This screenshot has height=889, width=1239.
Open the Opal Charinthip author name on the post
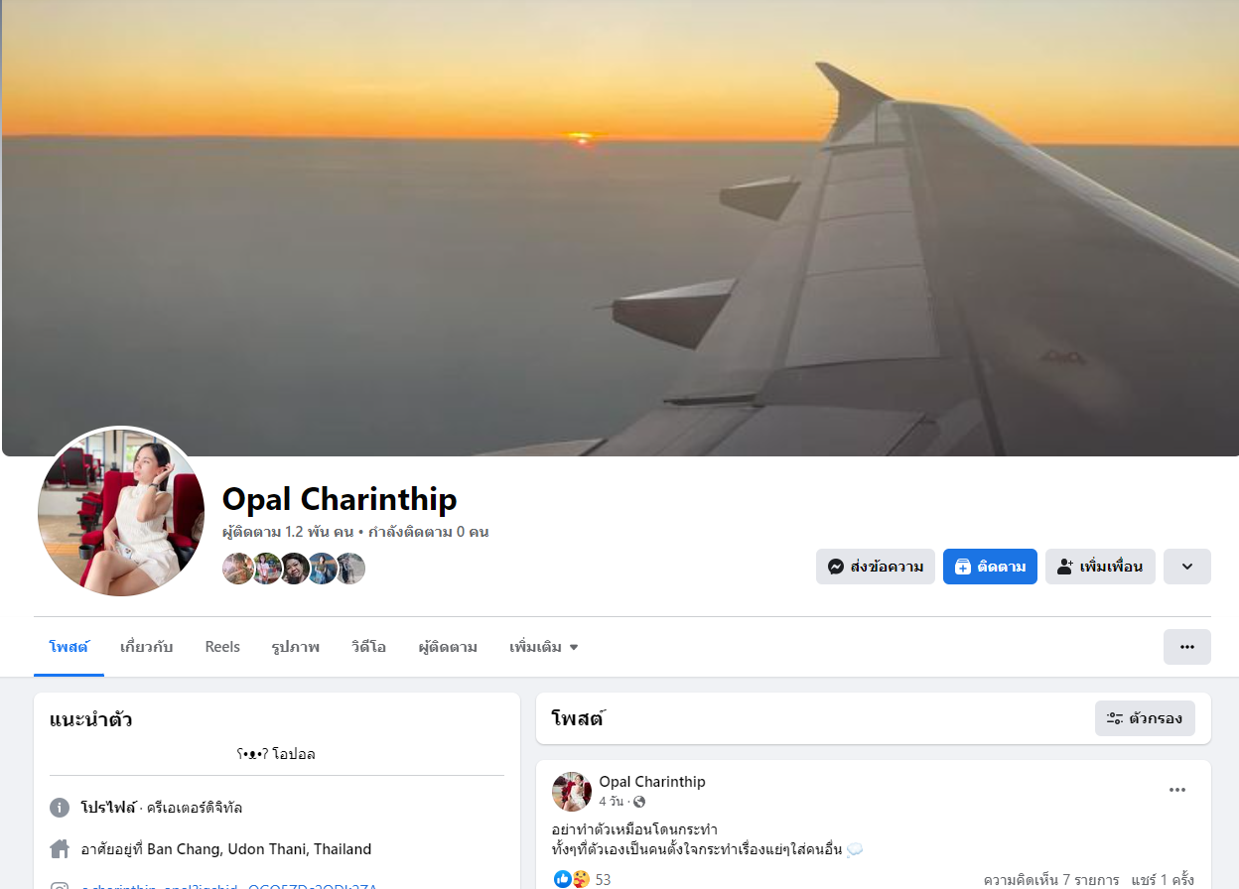(652, 782)
